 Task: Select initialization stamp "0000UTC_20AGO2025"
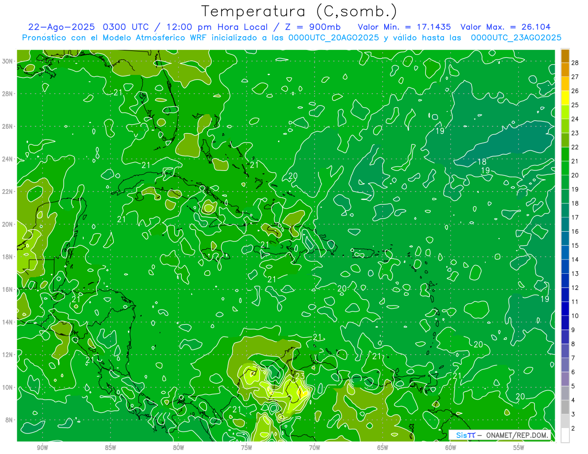click(x=333, y=38)
